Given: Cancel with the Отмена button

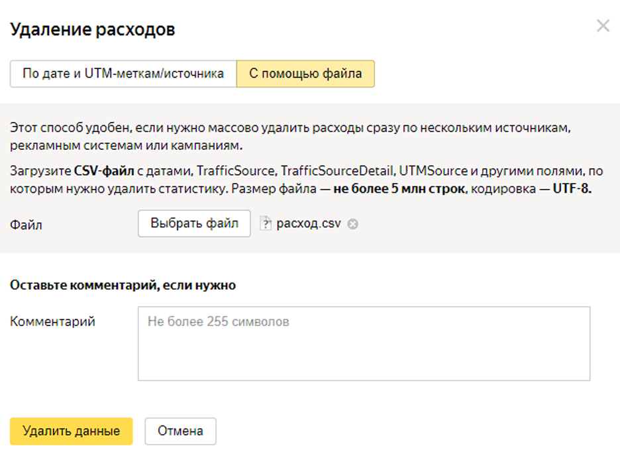Looking at the screenshot, I should point(180,431).
